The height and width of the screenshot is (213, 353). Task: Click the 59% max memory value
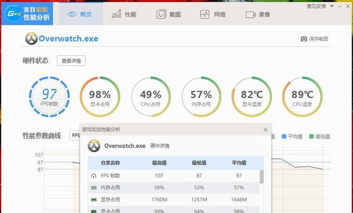159,187
